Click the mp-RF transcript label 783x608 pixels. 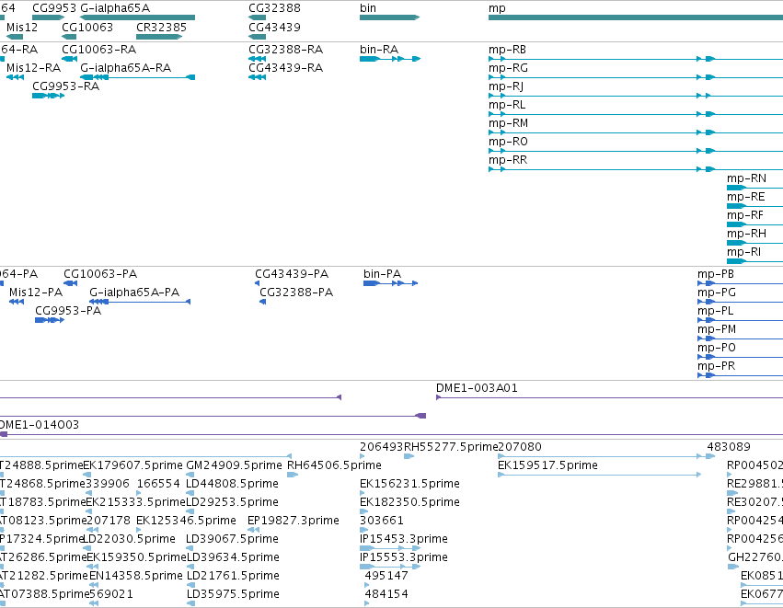point(745,215)
